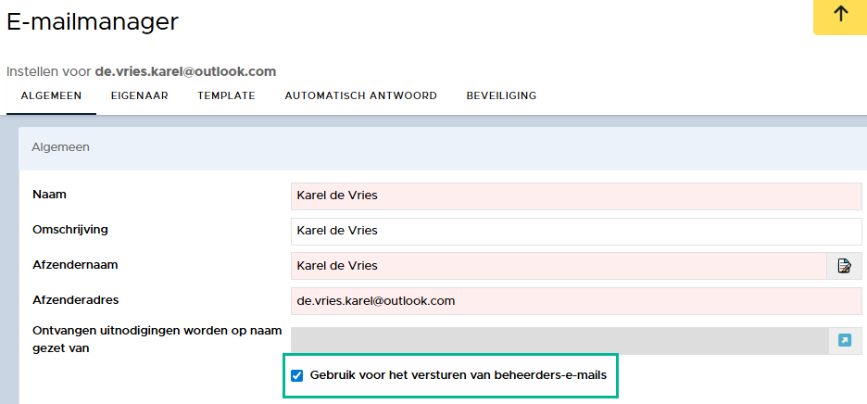
Task: Click the de.vries.karel@outlook.com heading text
Action: pyautogui.click(x=186, y=72)
